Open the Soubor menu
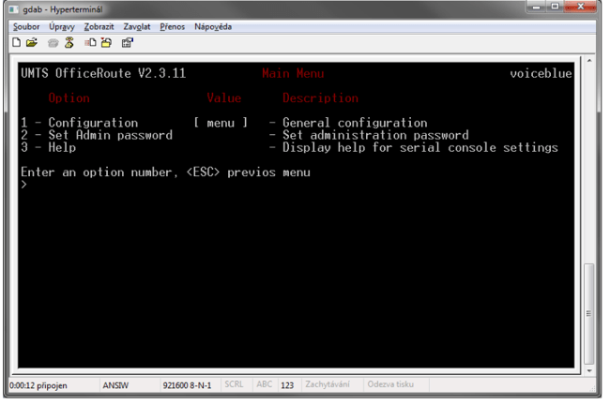This screenshot has width=610, height=404. click(26, 27)
